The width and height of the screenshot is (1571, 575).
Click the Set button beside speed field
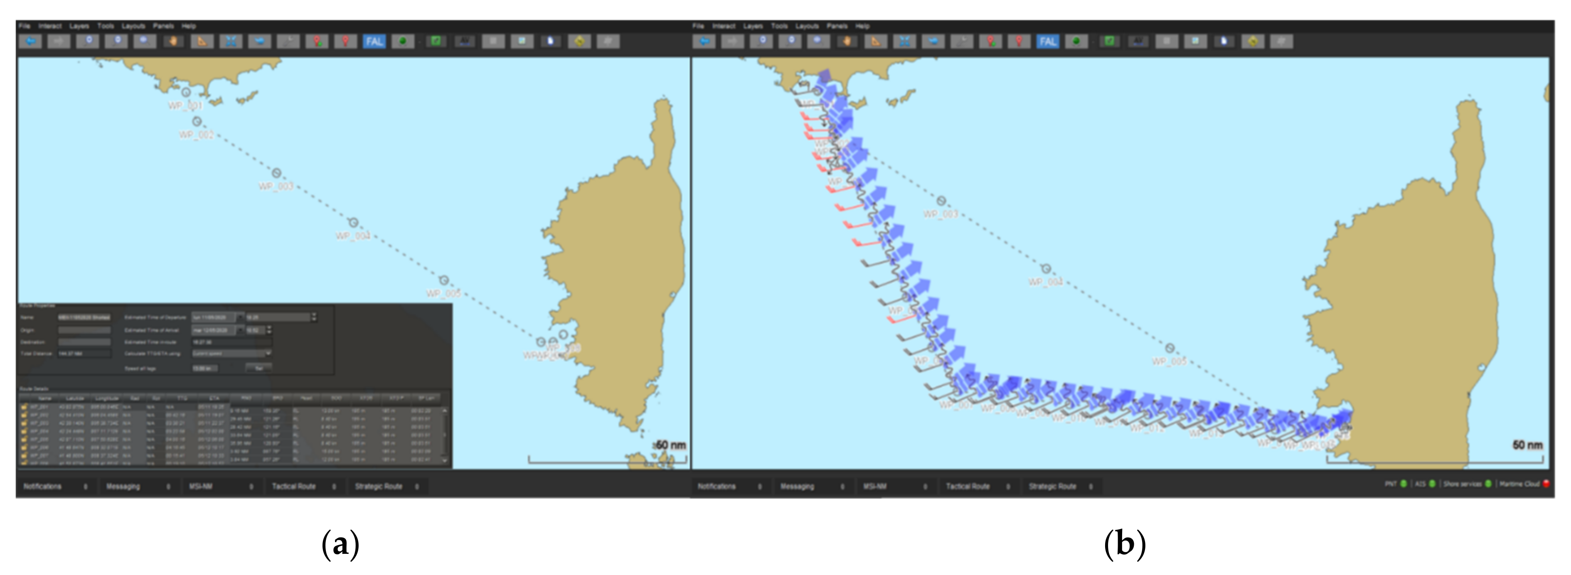pyautogui.click(x=259, y=368)
